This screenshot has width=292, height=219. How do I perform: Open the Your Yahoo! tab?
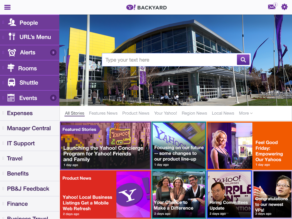(165, 113)
